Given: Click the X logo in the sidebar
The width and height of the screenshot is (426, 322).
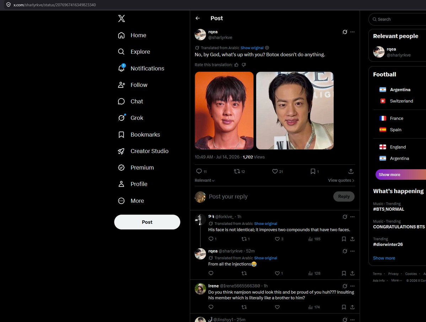Looking at the screenshot, I should (x=122, y=19).
